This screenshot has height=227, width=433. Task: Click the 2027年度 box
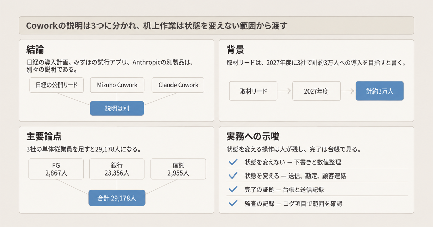point(316,91)
